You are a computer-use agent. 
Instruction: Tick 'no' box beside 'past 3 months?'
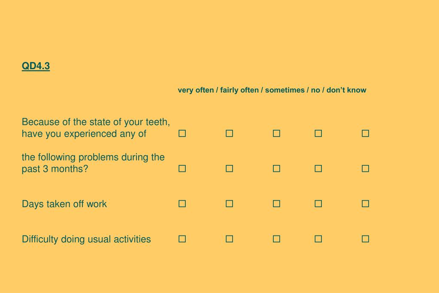tap(318, 168)
